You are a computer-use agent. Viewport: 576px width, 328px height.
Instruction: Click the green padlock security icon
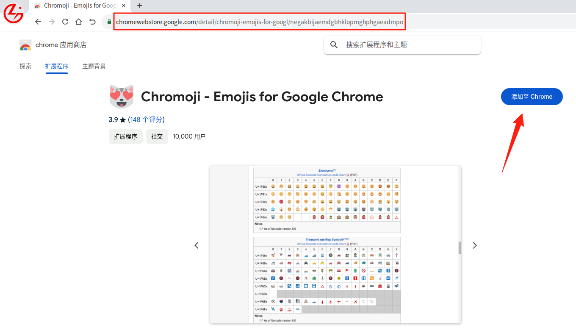109,22
